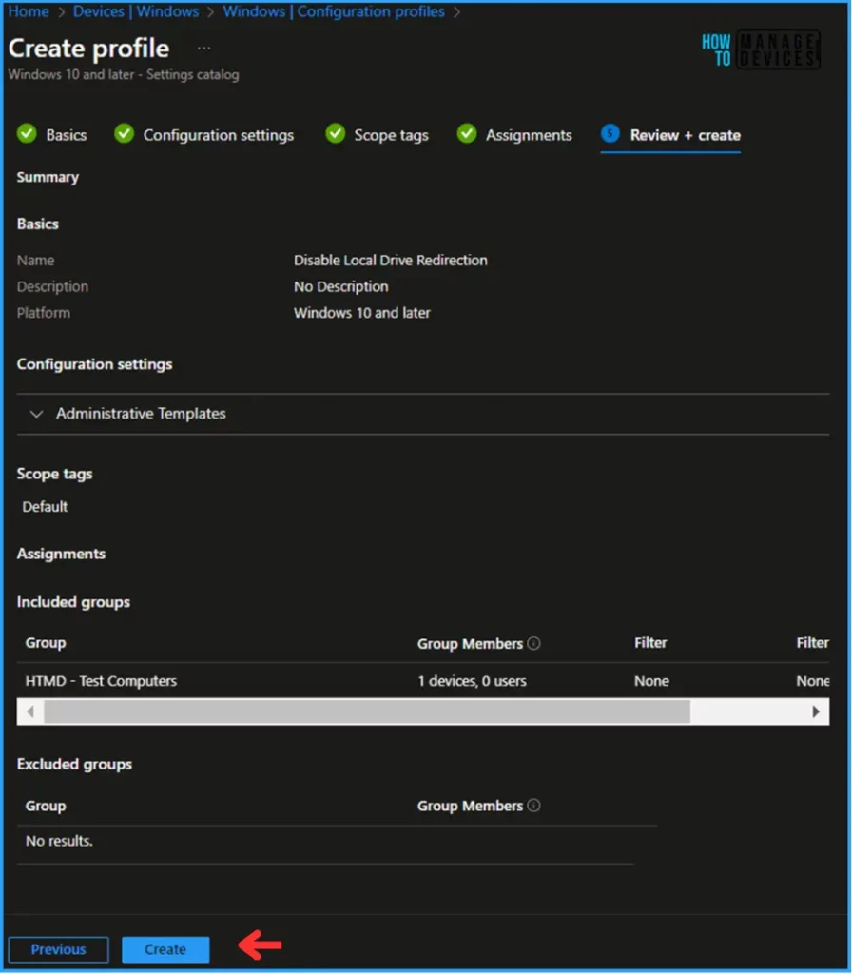
Task: Click the HTMD - Test Computers group row
Action: 423,681
